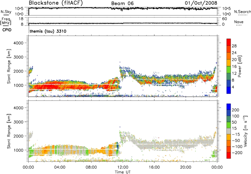Click the date '01/Oct/2008'
This screenshot has height=174, width=251.
point(201,3)
